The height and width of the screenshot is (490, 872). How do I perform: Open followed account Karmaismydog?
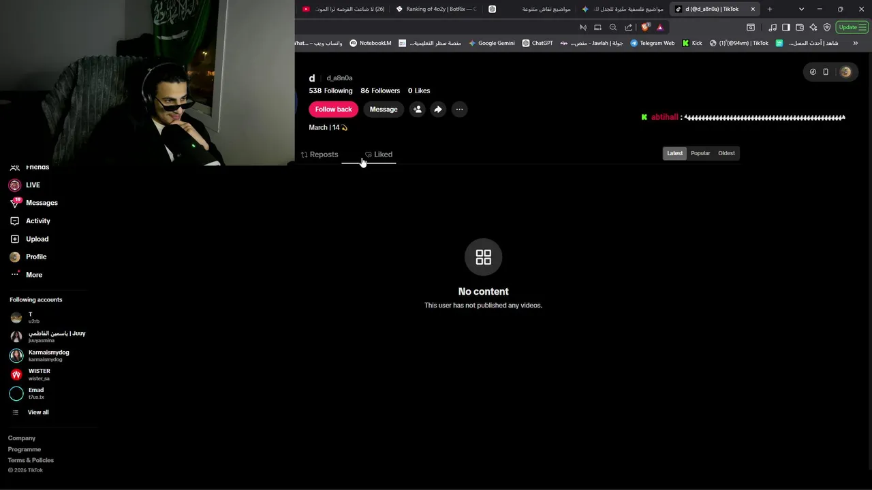40,355
